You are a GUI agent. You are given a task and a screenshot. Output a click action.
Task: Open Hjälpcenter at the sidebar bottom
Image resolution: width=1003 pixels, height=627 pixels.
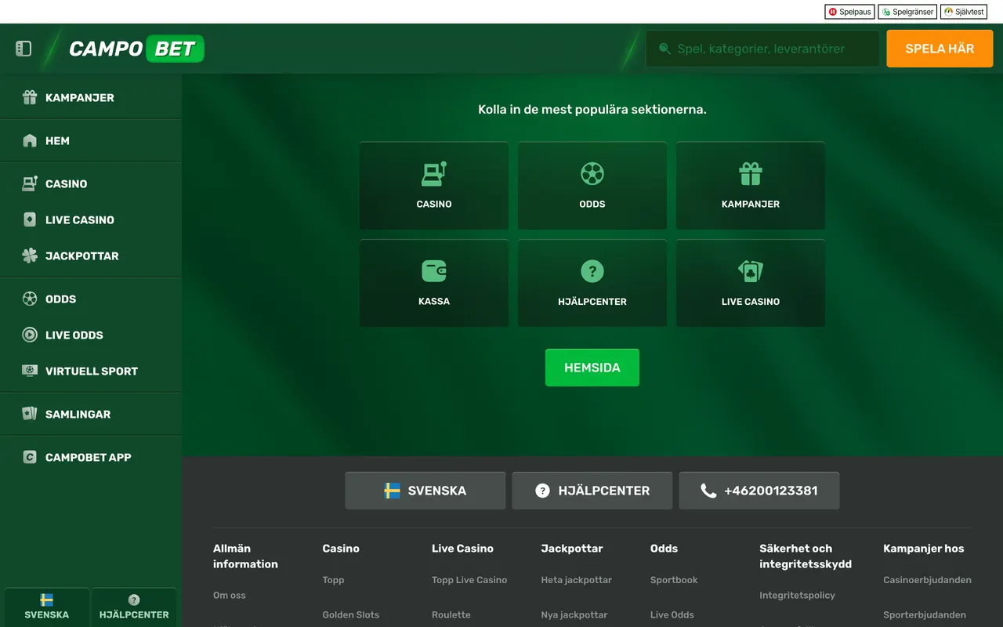tap(134, 607)
